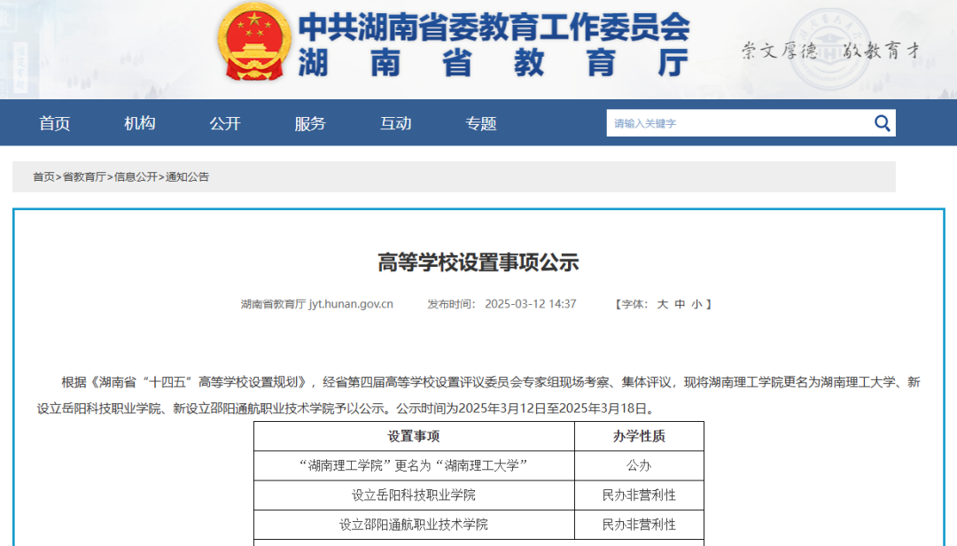
Task: Switch to the 专题 navigation section
Action: (481, 123)
